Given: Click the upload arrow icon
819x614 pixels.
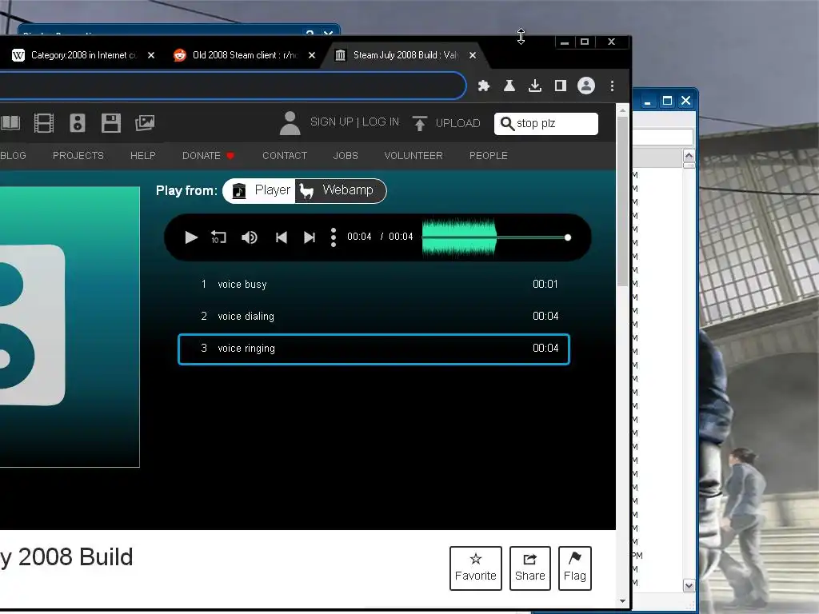Looking at the screenshot, I should coord(419,123).
